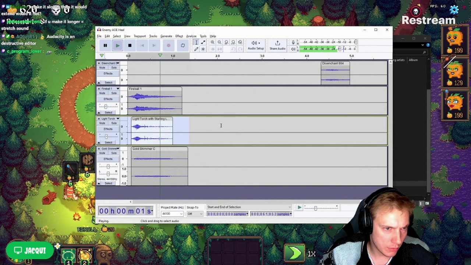Select the Multi-tool asterisk icon
This screenshot has height=265, width=471.
pos(203,49)
